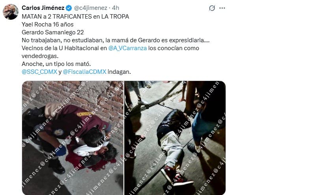Click the line beginning with 'Anoche'
Image resolution: width=323 pixels, height=195 pixels.
(x=56, y=64)
